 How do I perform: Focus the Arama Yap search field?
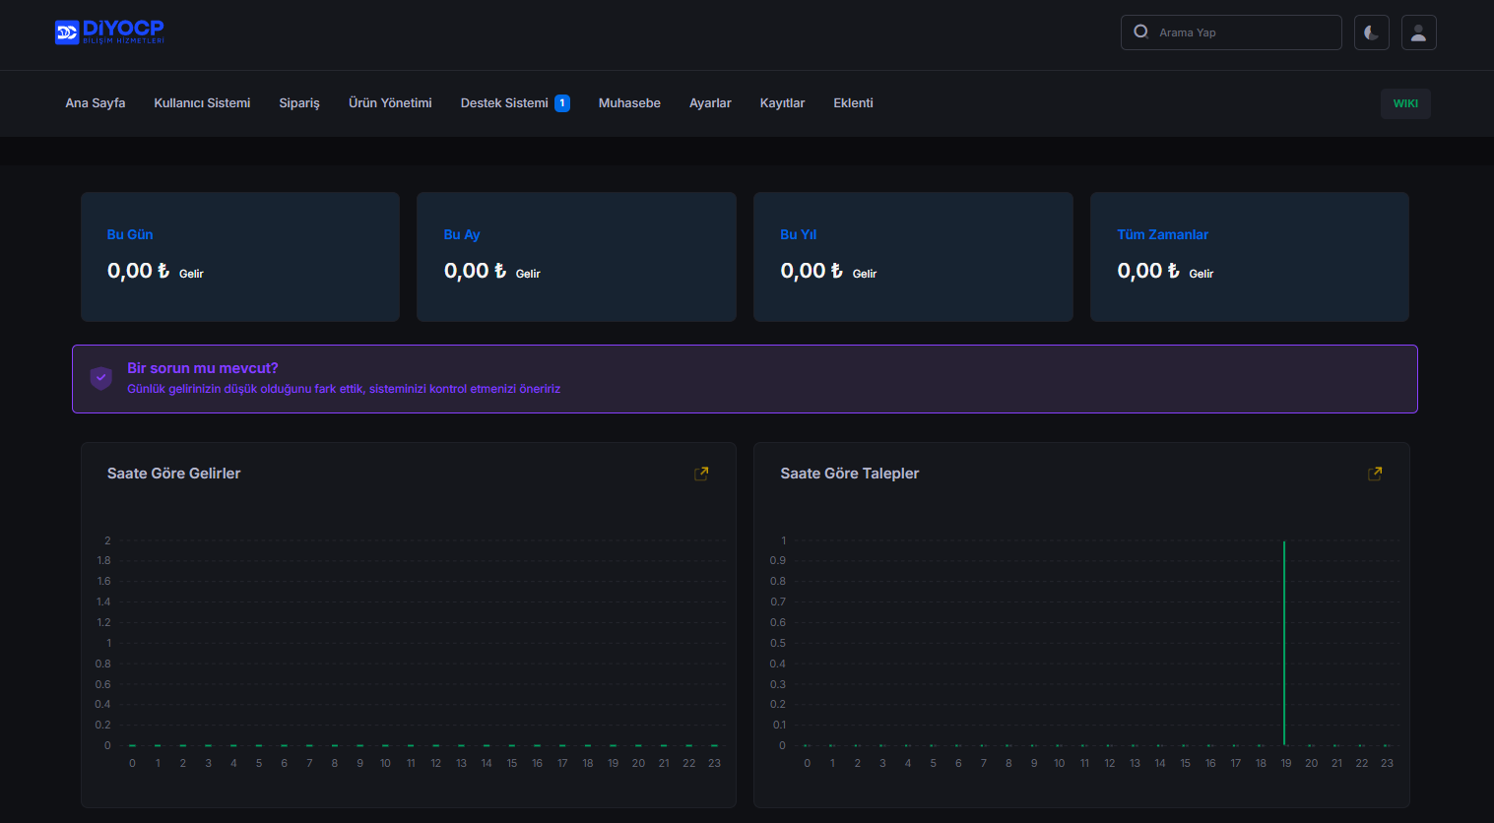[1243, 32]
